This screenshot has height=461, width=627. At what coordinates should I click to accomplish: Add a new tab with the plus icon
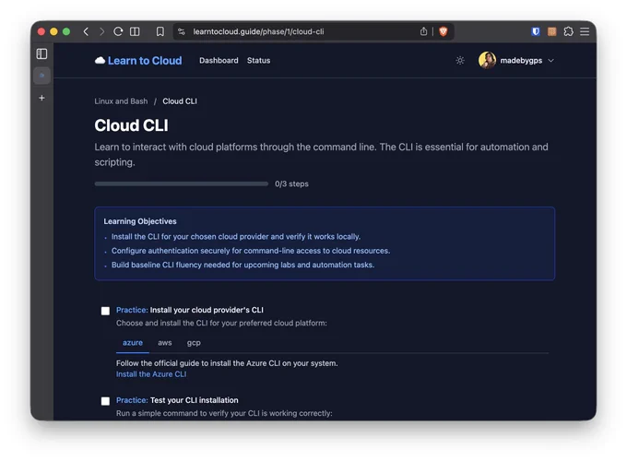click(x=42, y=98)
